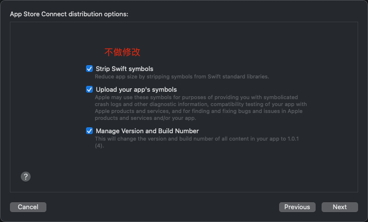Click the Upload your app's symbols label
368x222 pixels.
(136, 90)
